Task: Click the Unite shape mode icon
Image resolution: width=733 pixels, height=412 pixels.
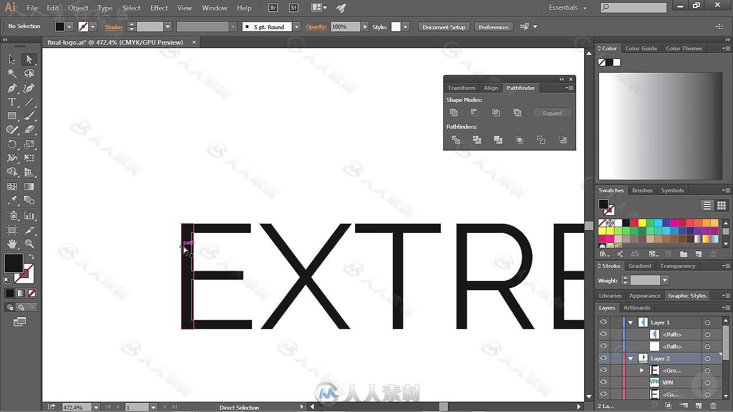Action: pyautogui.click(x=454, y=113)
